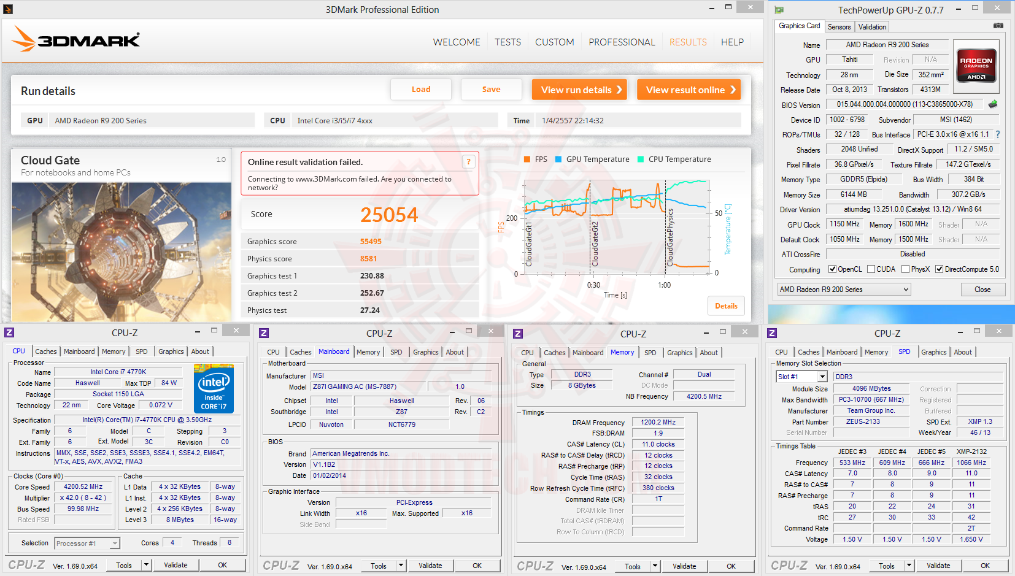Viewport: 1015px width, 576px height.
Task: Click the Physics score value 8581
Action: (369, 259)
